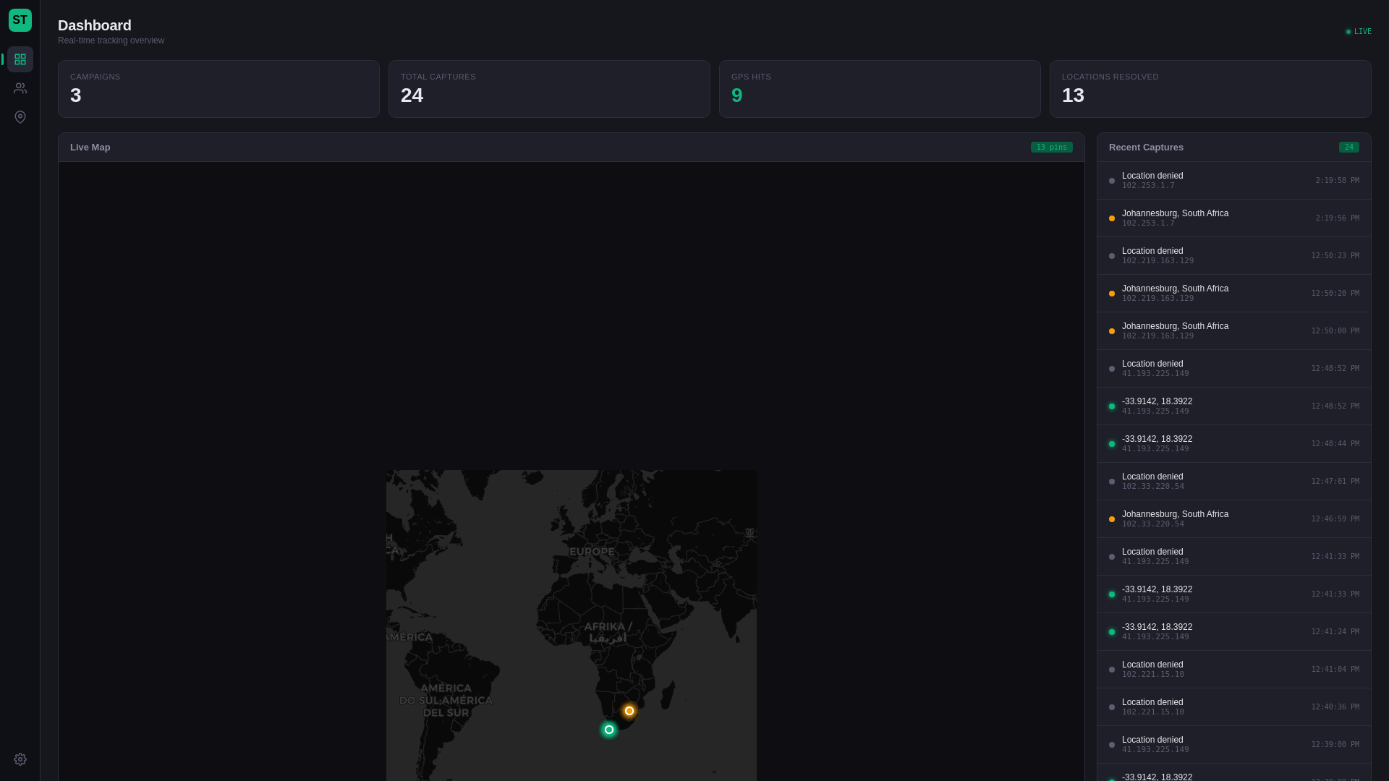1389x781 pixels.
Task: Select Location denied capture at 12:48:52 PM
Action: click(x=1234, y=369)
